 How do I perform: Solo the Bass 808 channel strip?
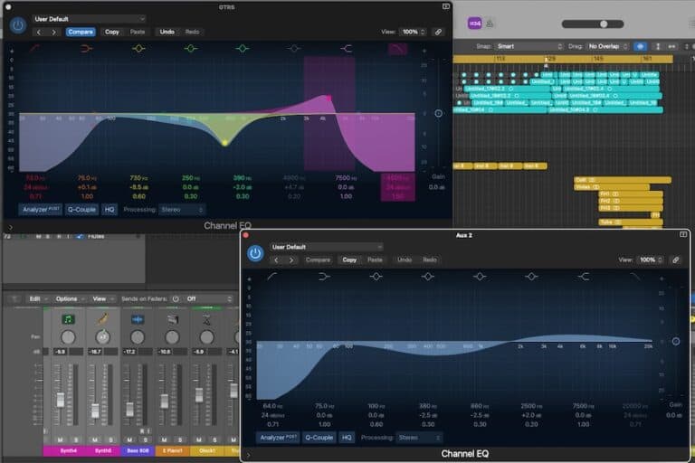[146, 439]
